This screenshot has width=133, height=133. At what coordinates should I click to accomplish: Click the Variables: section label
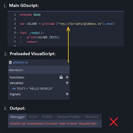pyautogui.click(x=17, y=83)
